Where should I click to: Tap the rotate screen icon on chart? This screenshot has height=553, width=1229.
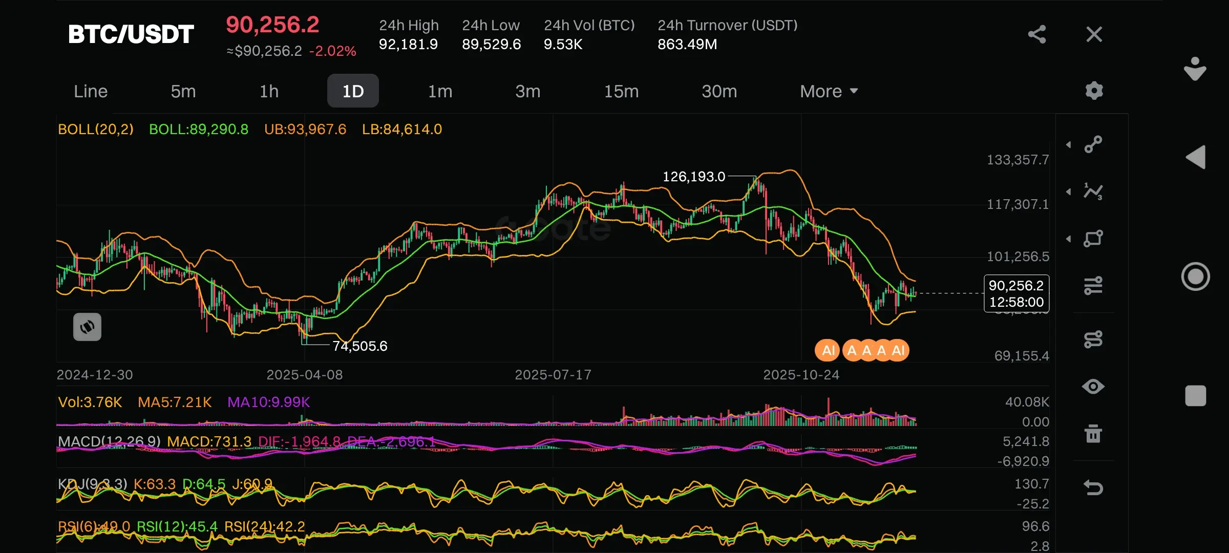(87, 327)
